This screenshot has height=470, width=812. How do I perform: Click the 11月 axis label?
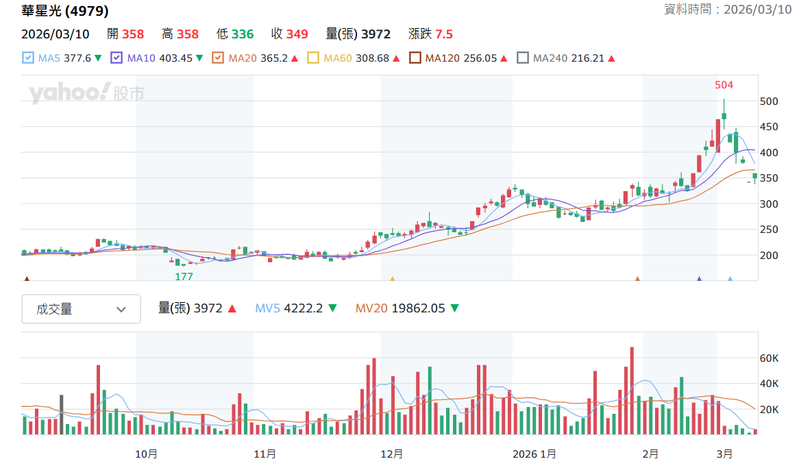point(265,454)
